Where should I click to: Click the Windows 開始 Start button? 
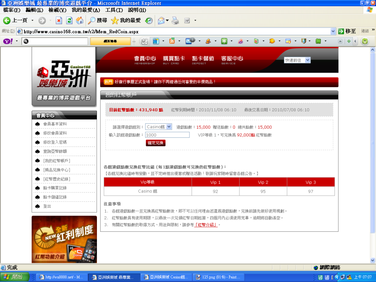[x=13, y=277]
